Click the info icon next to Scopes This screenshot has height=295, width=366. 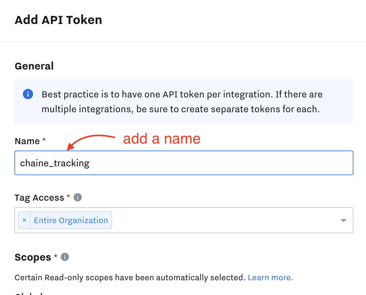coord(64,257)
